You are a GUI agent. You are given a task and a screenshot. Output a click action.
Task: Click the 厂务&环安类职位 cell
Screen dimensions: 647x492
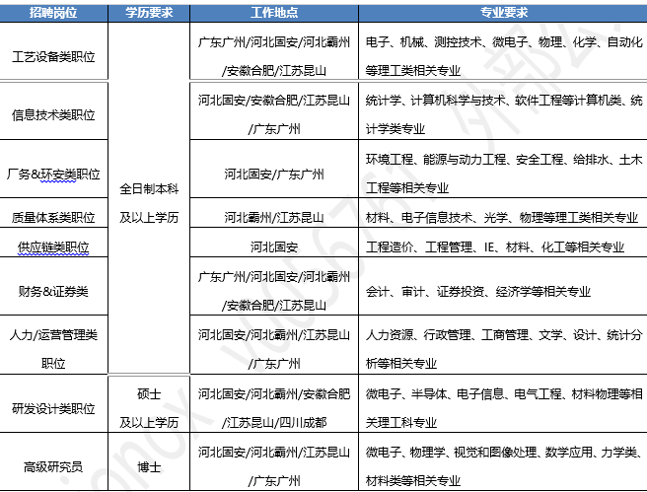pyautogui.click(x=54, y=175)
